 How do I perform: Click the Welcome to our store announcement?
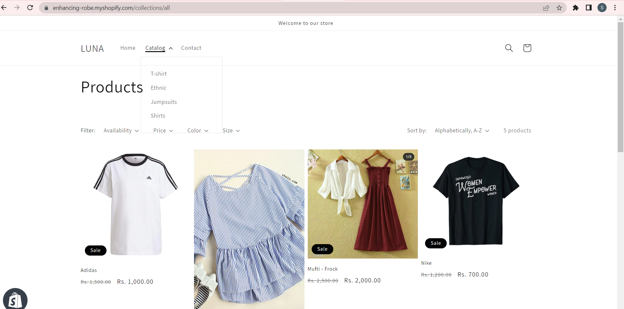306,23
